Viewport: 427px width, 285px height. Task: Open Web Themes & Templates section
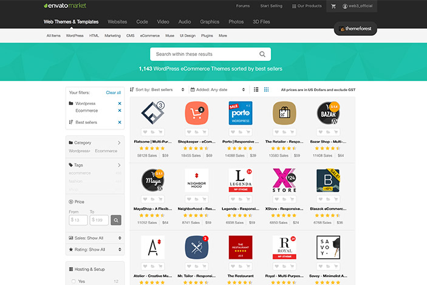point(71,22)
